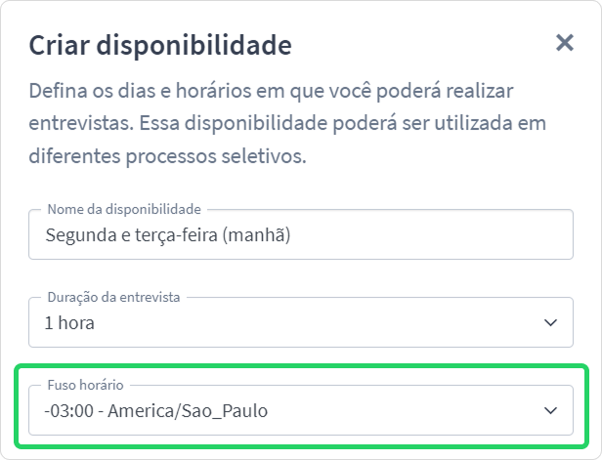Click the 1 hora selected value
The width and height of the screenshot is (602, 460).
[69, 322]
